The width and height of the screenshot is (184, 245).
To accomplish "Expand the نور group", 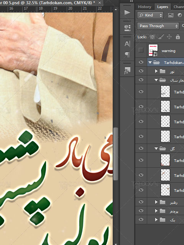I will [x=156, y=71].
